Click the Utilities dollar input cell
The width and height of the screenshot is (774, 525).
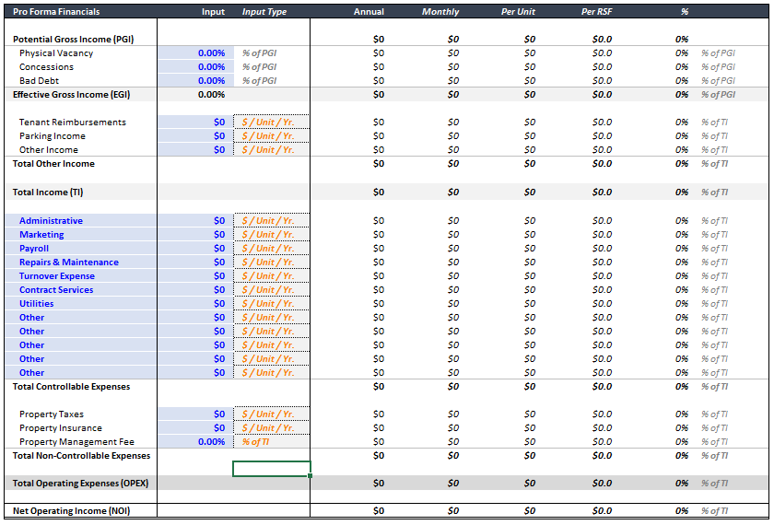[195, 303]
